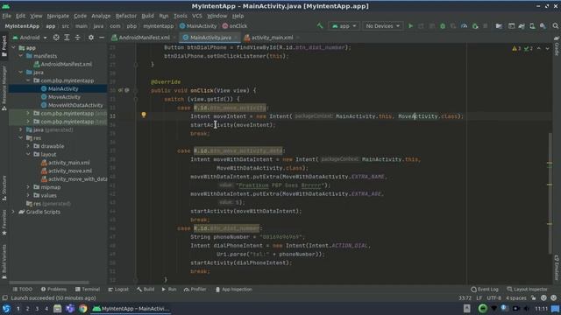Image resolution: width=561 pixels, height=315 pixels.
Task: Hide the Project panel with the minus icon
Action: [x=102, y=38]
